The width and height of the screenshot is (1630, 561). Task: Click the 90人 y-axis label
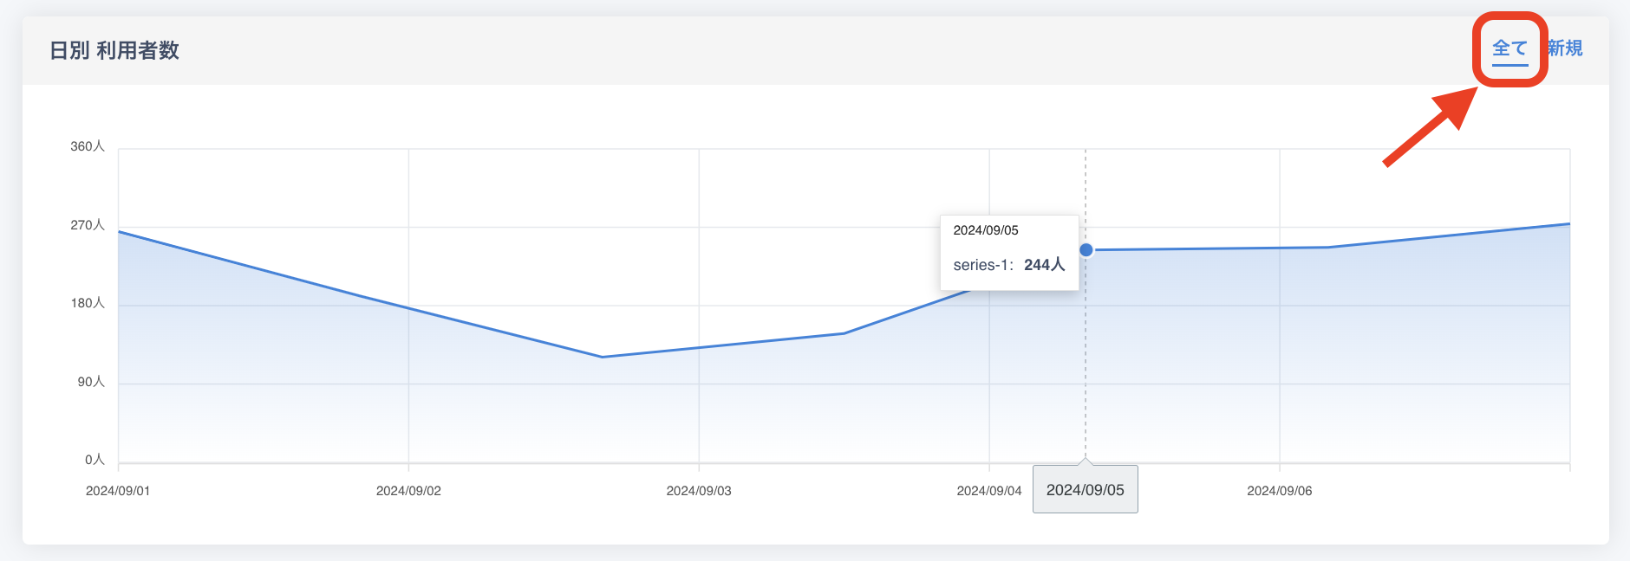(x=91, y=382)
